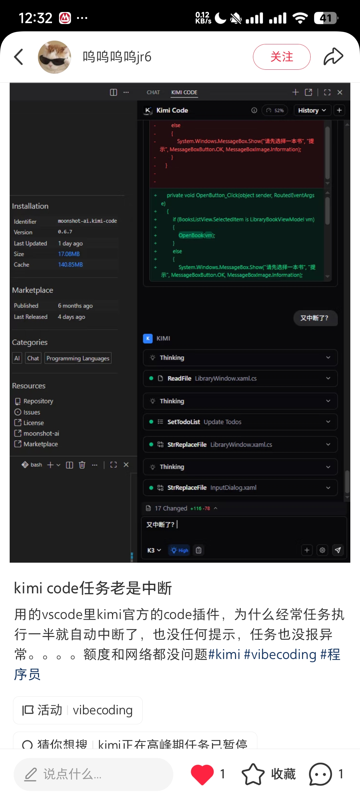
Task: Toggle the High thinking level button
Action: (179, 550)
